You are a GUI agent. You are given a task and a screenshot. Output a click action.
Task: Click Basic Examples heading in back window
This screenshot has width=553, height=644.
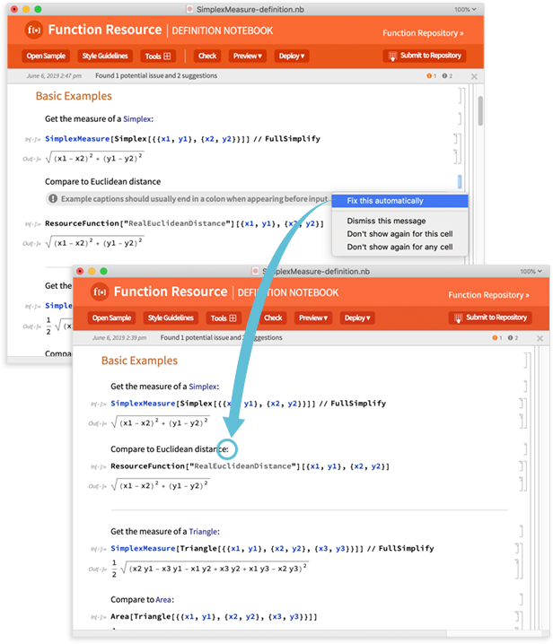tap(74, 96)
